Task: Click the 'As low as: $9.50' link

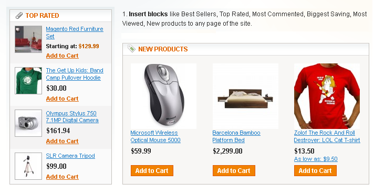Action: coord(316,159)
